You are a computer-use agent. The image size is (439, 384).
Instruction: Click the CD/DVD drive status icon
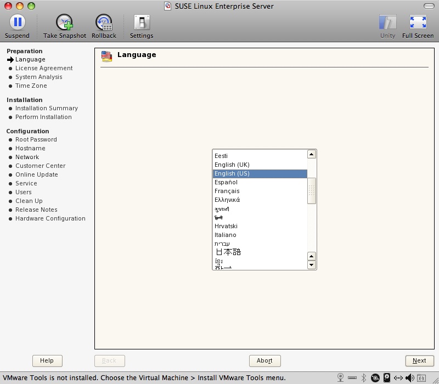[x=375, y=378]
